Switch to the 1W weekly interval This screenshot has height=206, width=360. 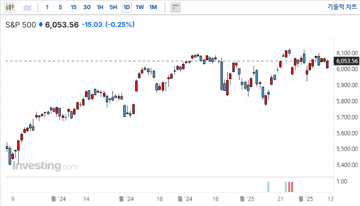(139, 8)
